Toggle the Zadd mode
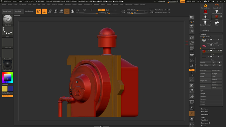The width and height of the screenshot is (226, 127). tap(102, 10)
